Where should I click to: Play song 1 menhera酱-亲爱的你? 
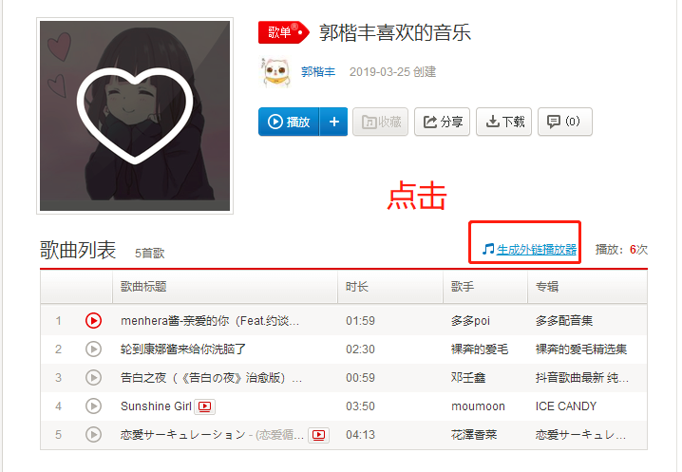pyautogui.click(x=93, y=321)
